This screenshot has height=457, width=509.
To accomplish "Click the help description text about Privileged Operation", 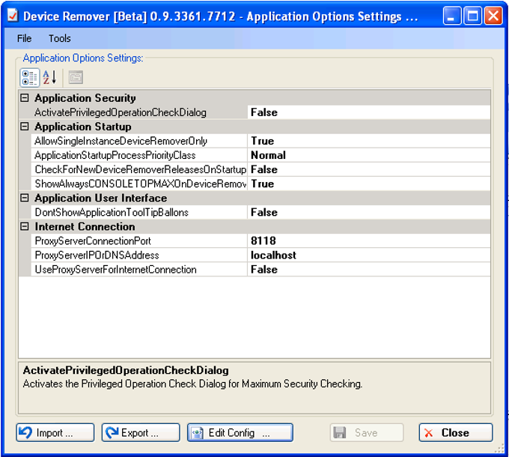I will [x=192, y=384].
